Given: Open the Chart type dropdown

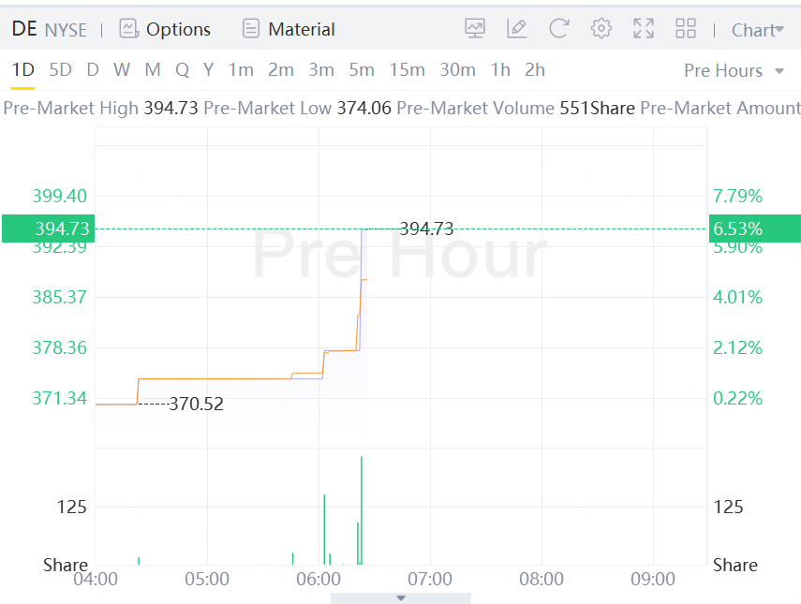Looking at the screenshot, I should 758,30.
